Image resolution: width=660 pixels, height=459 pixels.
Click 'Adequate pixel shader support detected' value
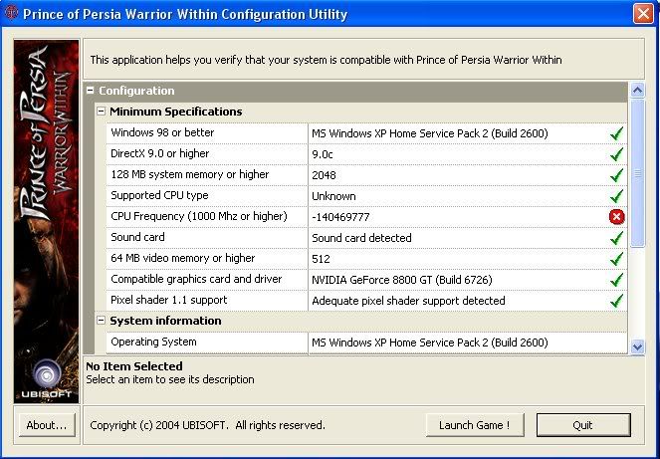[408, 301]
